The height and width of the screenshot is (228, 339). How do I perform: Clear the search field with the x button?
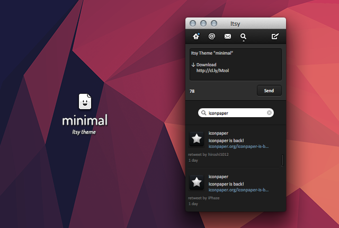pyautogui.click(x=269, y=113)
